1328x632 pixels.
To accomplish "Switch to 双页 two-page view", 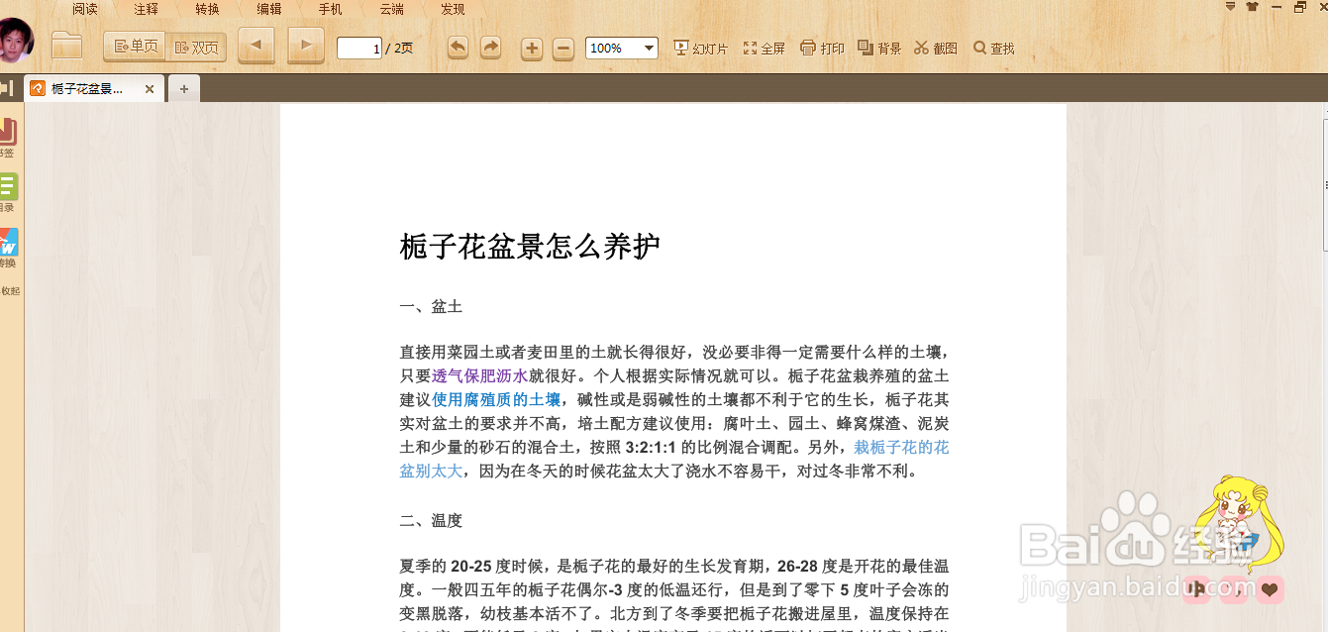I will click(x=196, y=47).
